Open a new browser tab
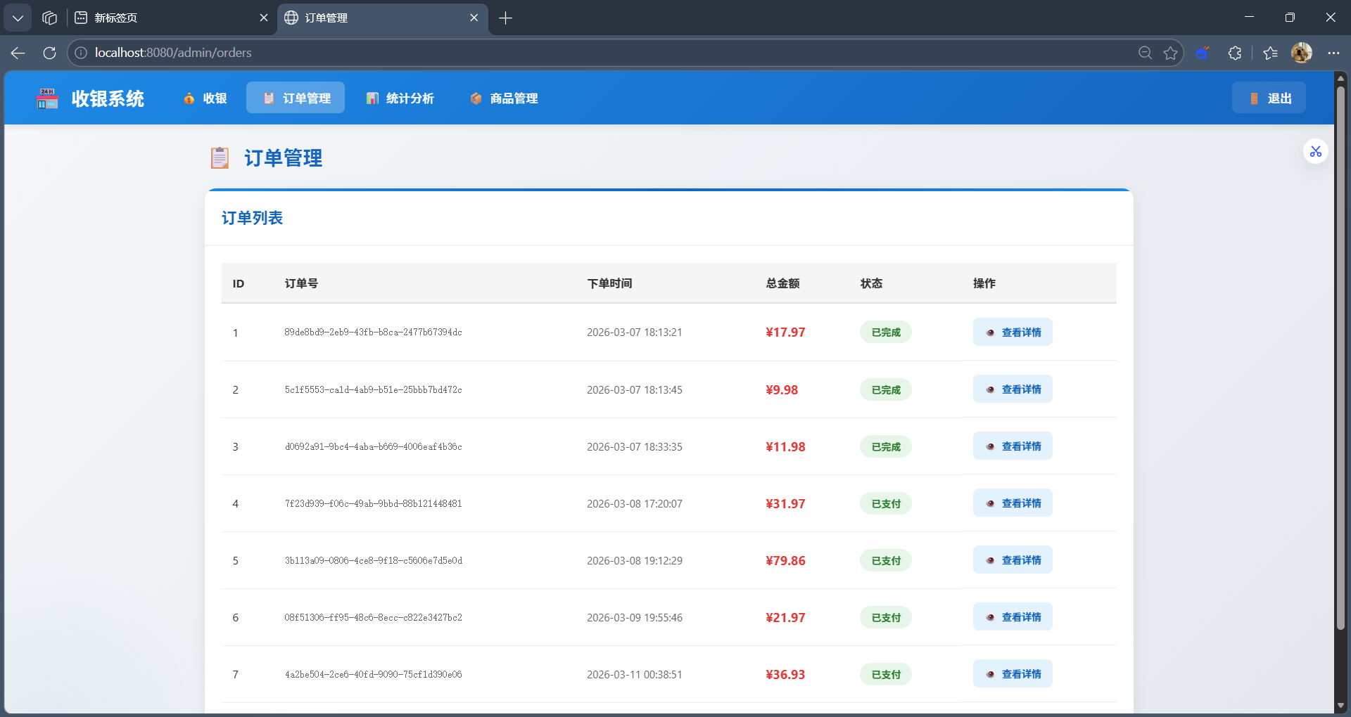 click(x=505, y=18)
